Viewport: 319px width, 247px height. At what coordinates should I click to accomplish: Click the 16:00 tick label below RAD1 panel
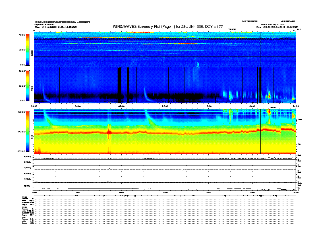pos(209,106)
